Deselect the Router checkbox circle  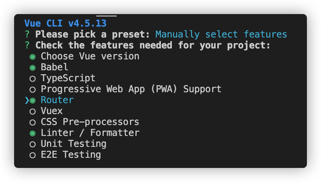click(32, 100)
